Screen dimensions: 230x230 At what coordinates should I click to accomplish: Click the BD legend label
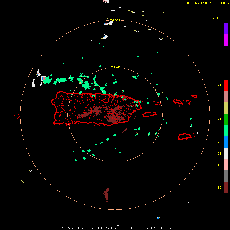click(219, 108)
